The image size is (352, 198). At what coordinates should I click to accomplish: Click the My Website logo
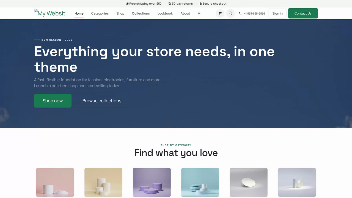pos(50,13)
